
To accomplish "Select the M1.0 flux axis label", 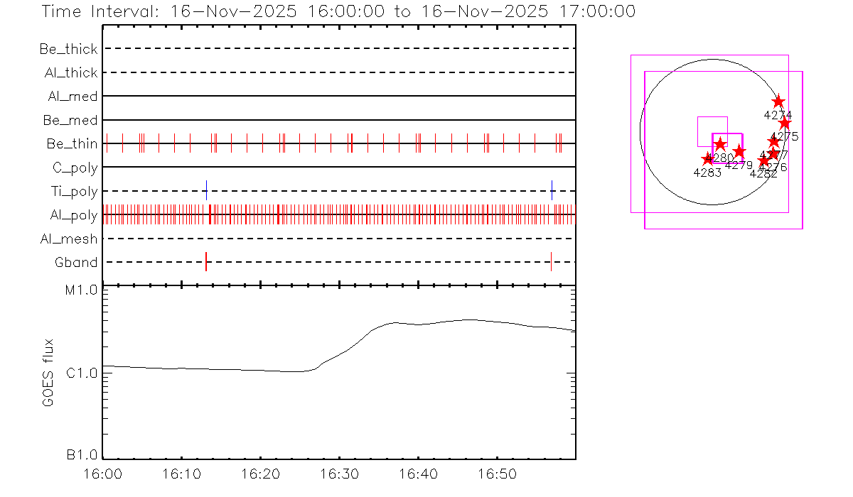I will click(x=82, y=290).
